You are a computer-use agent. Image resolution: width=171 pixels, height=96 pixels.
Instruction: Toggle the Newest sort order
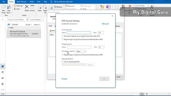click(x=37, y=25)
